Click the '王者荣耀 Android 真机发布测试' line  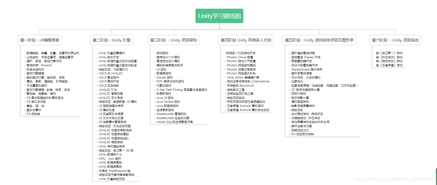click(247, 110)
